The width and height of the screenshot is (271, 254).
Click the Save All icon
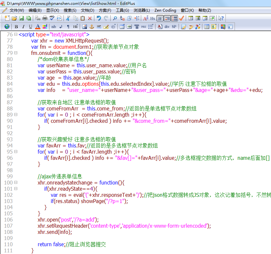pyautogui.click(x=29, y=18)
